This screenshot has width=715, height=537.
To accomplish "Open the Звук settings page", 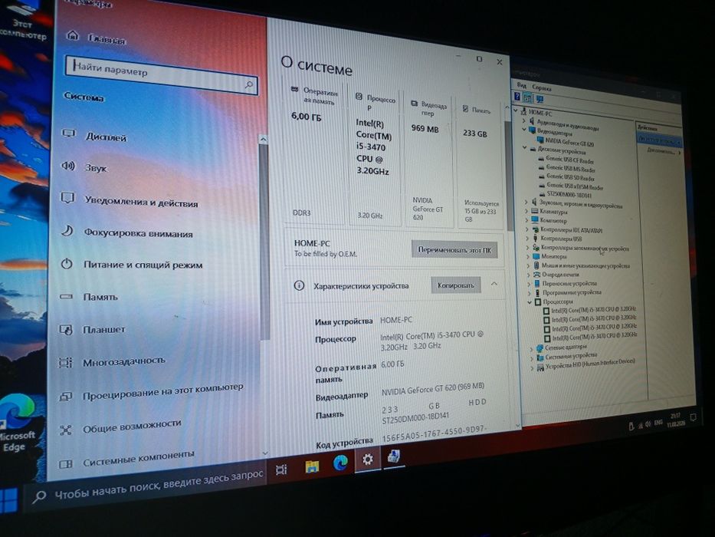I will pos(96,167).
